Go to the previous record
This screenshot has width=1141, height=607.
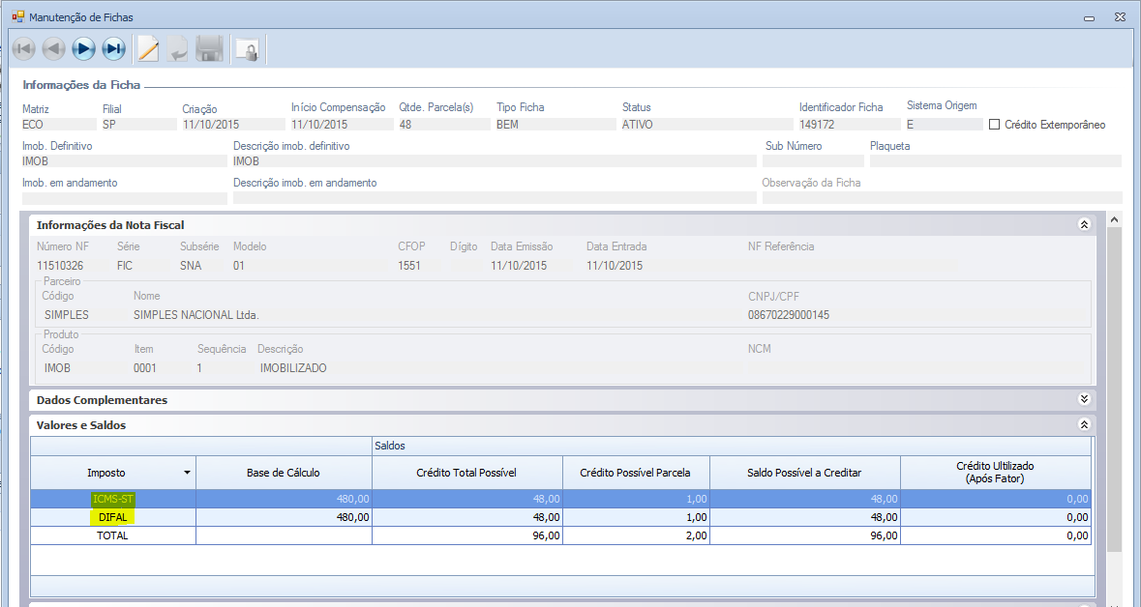(x=54, y=48)
